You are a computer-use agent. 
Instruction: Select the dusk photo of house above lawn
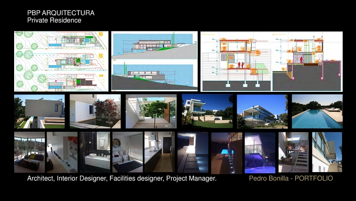(207, 112)
